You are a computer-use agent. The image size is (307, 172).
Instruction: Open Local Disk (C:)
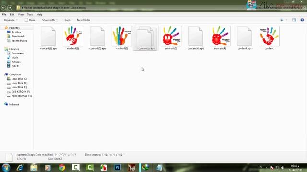coord(19,79)
